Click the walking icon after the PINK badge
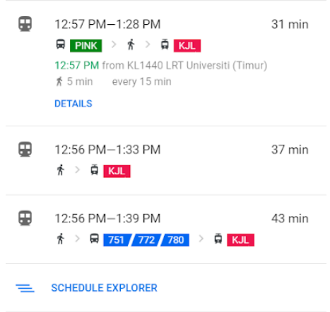Viewport: 330px width, 312px height. 131,44
